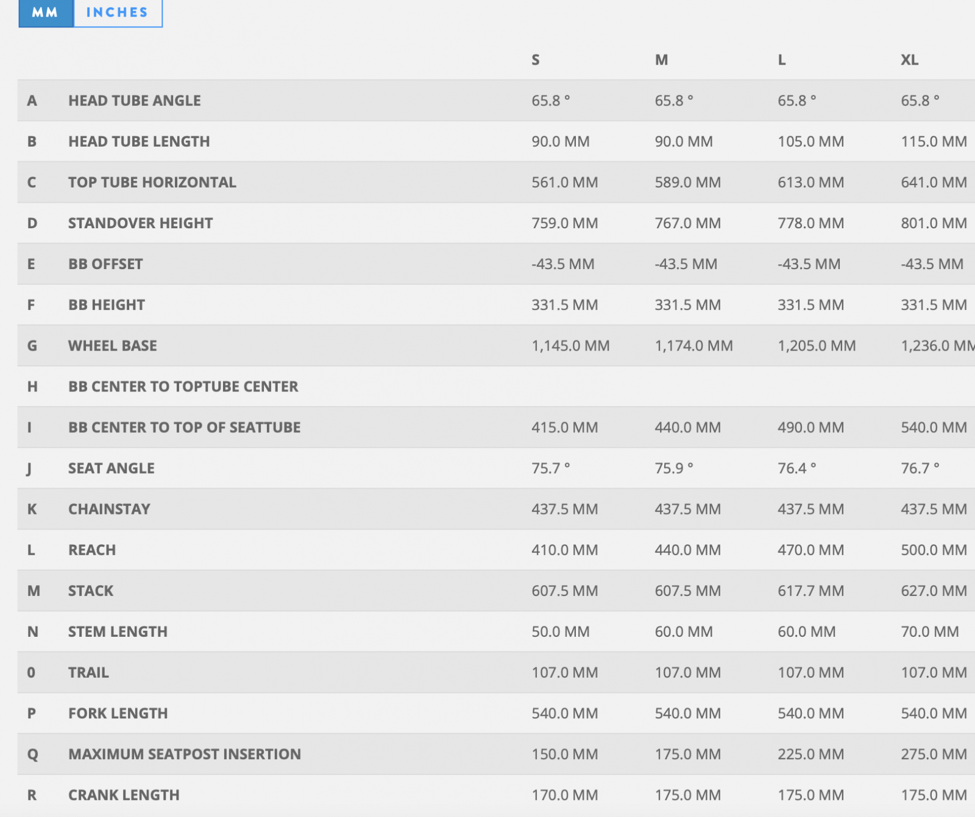Switch units to the MM tab
This screenshot has height=817, width=975.
[46, 13]
